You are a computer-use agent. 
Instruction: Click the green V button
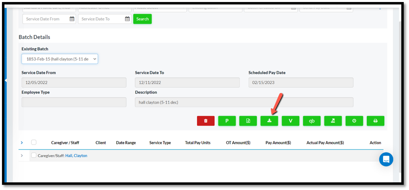pyautogui.click(x=291, y=121)
